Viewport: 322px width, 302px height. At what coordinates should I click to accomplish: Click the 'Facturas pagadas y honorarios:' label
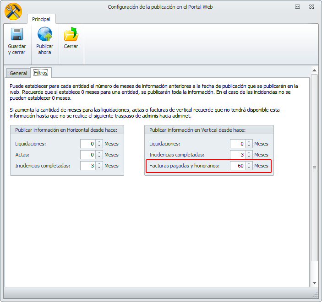(x=184, y=166)
